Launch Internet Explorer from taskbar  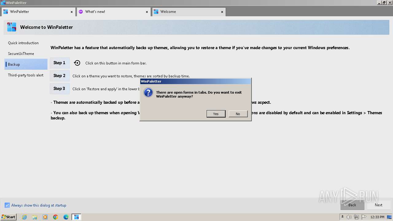pyautogui.click(x=24, y=217)
